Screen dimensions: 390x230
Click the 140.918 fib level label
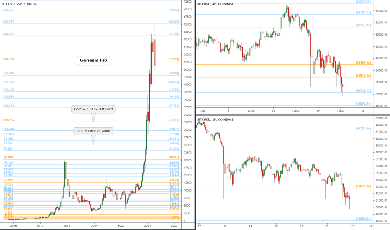coord(8,105)
